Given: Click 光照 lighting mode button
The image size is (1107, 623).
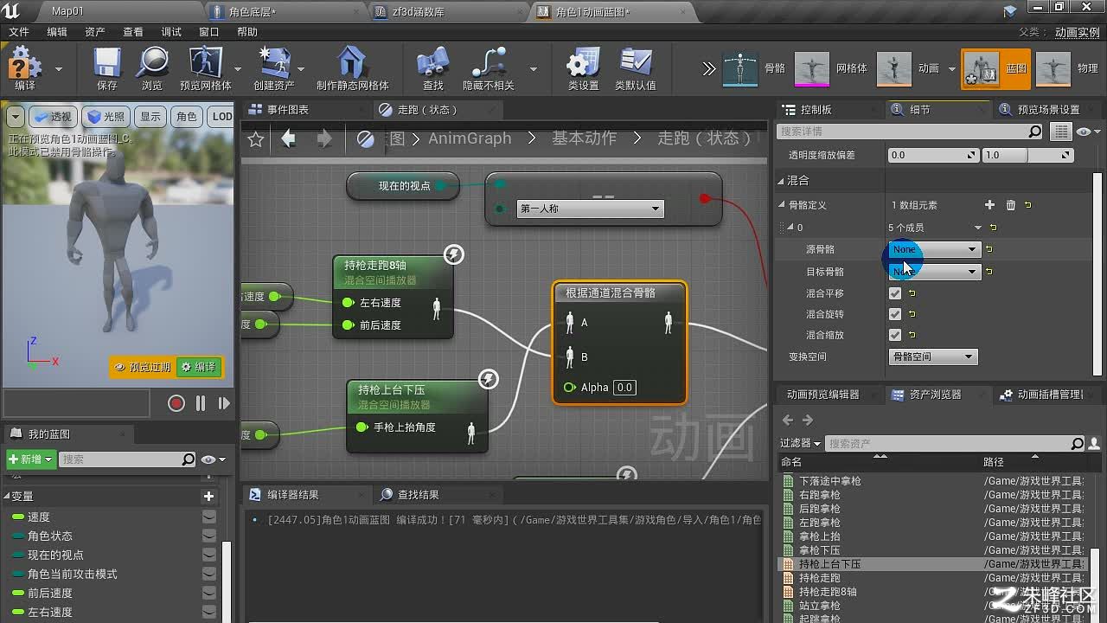Looking at the screenshot, I should point(106,117).
